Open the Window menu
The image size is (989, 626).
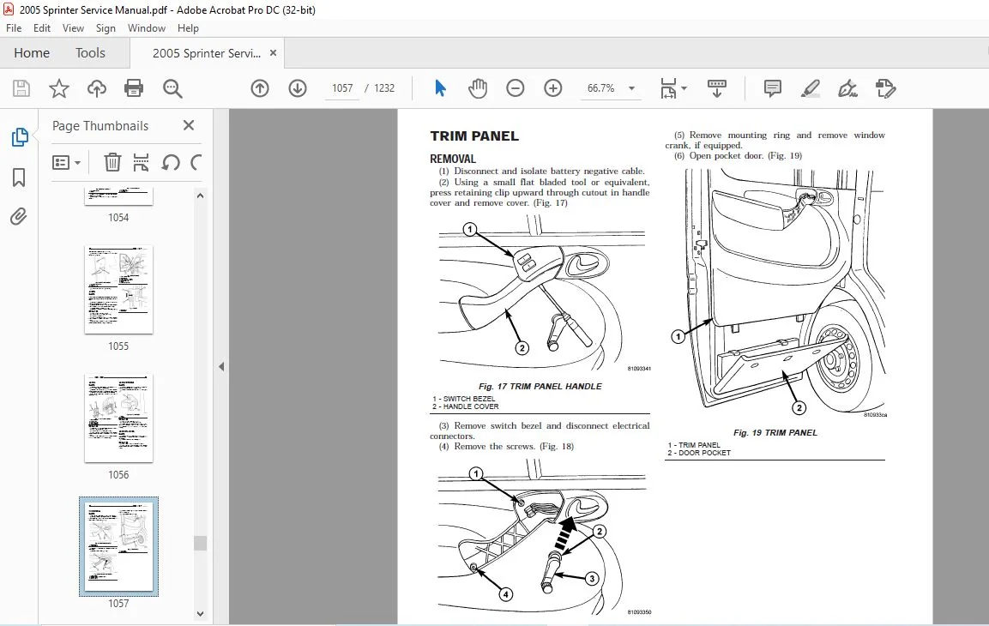(147, 28)
